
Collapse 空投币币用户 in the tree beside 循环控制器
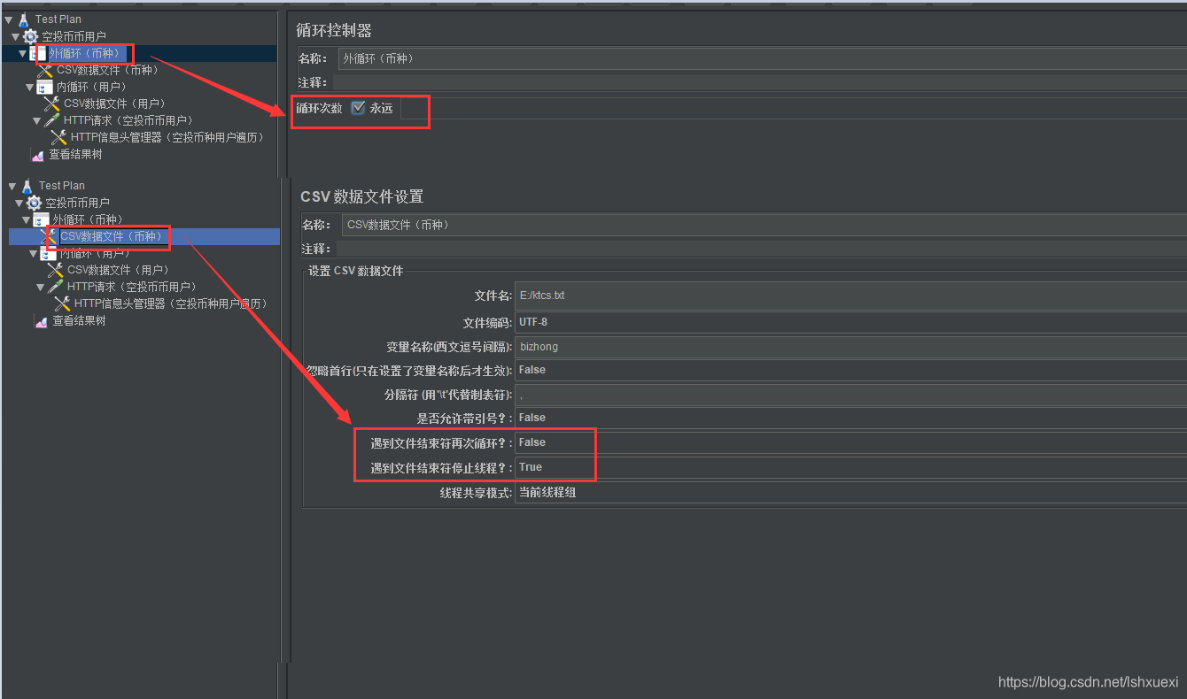tap(16, 36)
